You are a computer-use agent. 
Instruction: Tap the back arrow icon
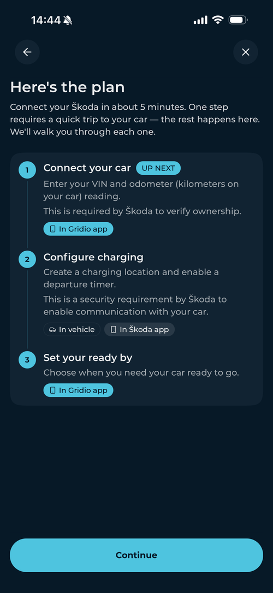[27, 52]
